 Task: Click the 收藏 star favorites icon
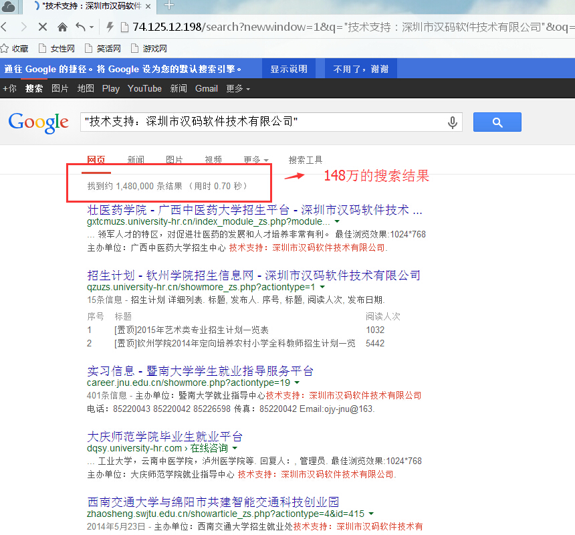pos(5,48)
